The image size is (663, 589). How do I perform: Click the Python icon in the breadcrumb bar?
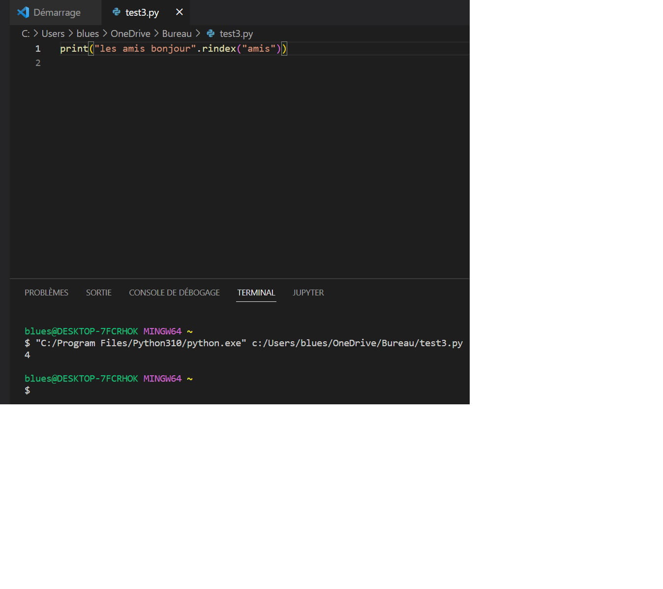click(x=211, y=33)
